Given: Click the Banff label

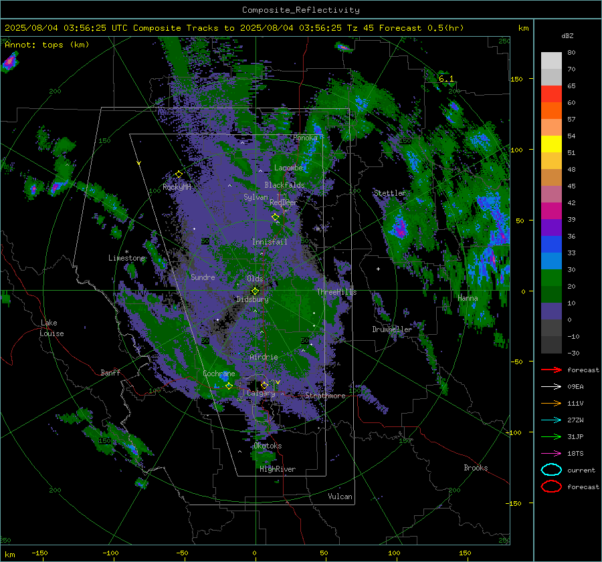Looking at the screenshot, I should pos(110,372).
